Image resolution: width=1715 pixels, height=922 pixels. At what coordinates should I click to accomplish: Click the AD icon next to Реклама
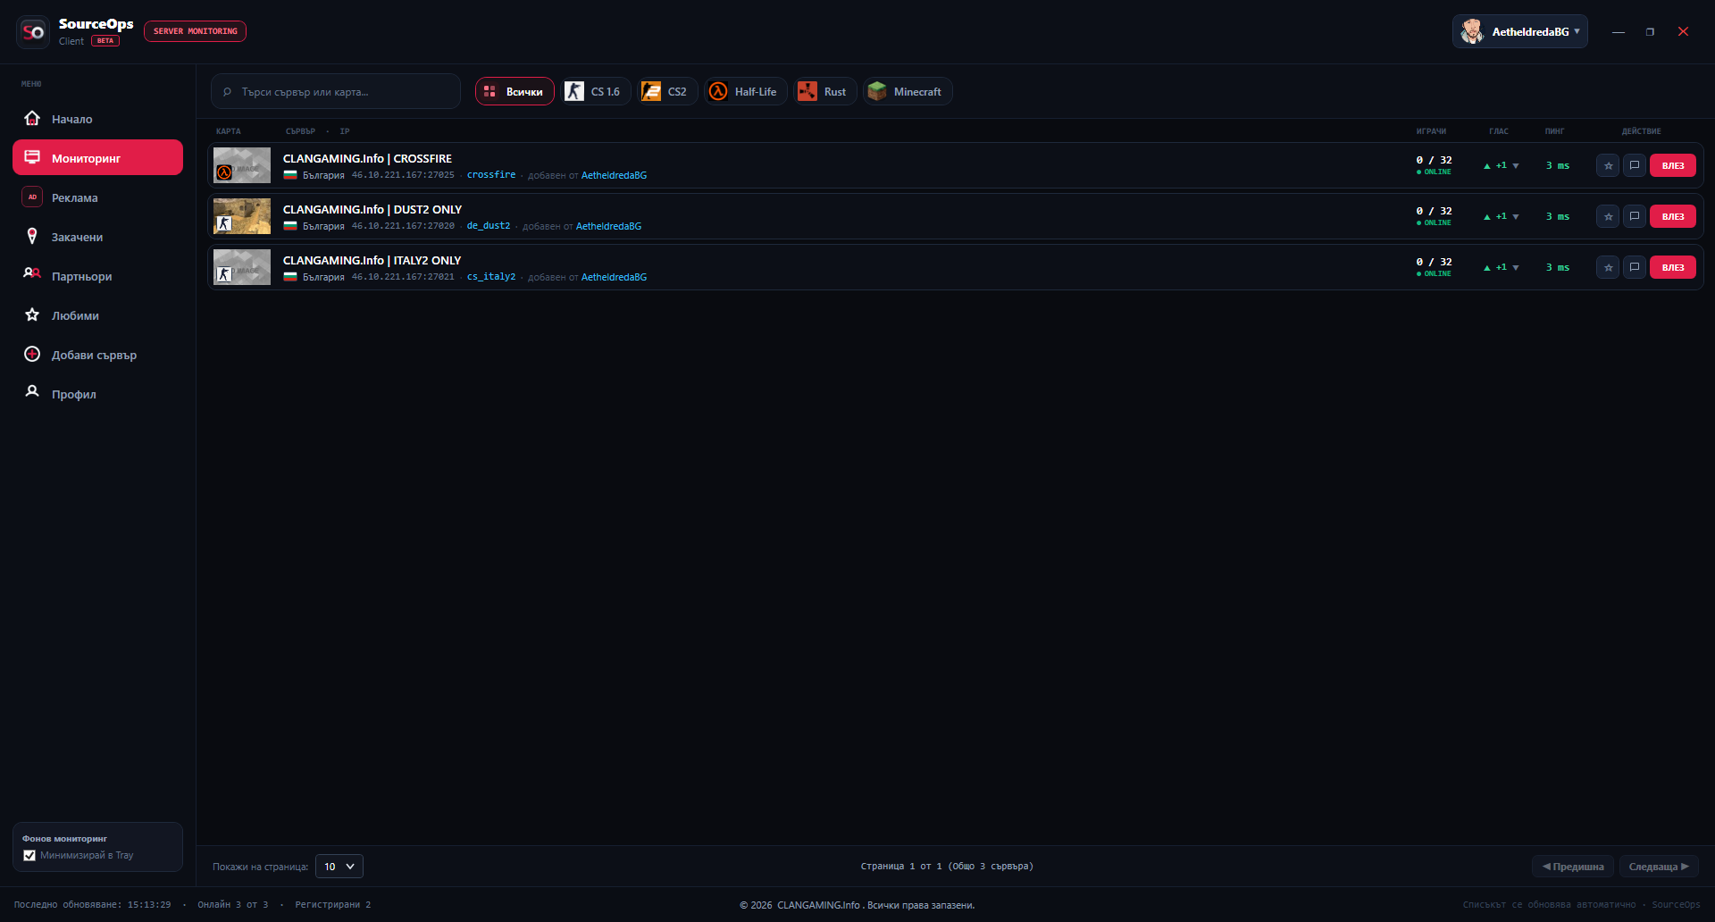(32, 197)
